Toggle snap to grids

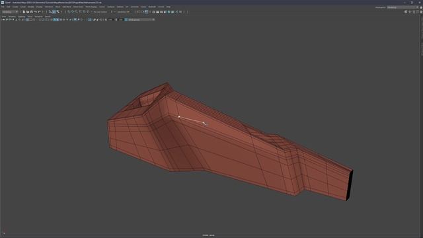(x=69, y=12)
